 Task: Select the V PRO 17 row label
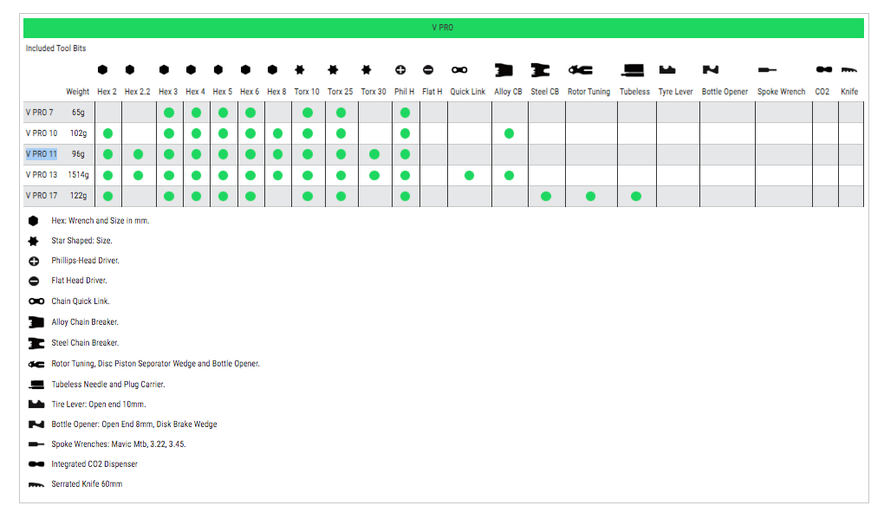click(41, 196)
